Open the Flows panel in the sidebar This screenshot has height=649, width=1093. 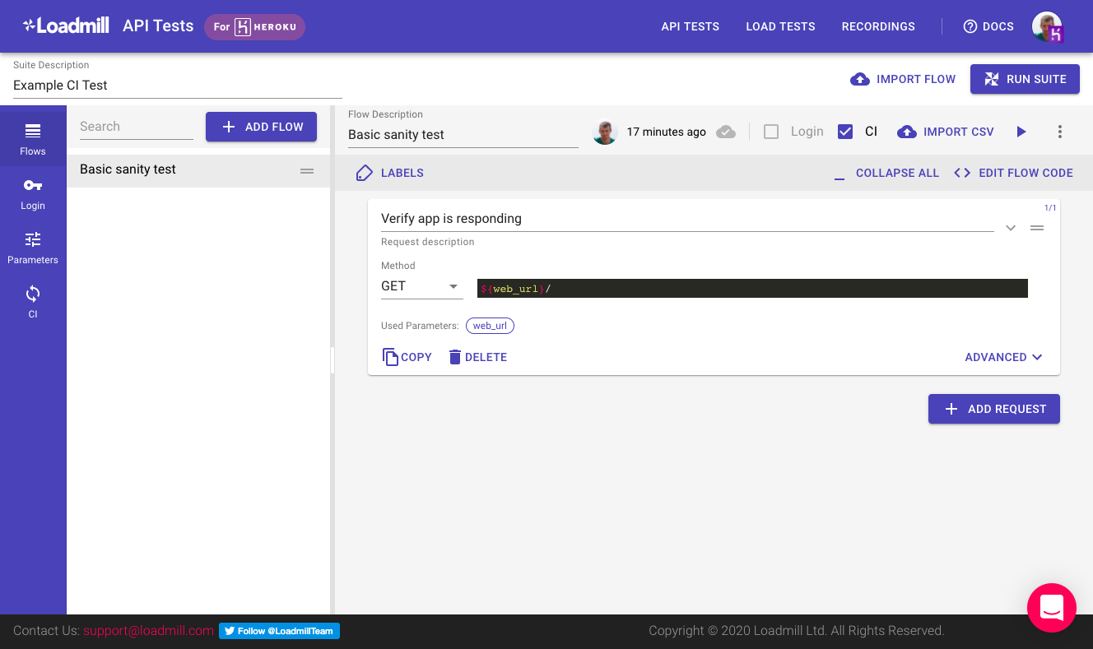point(33,137)
